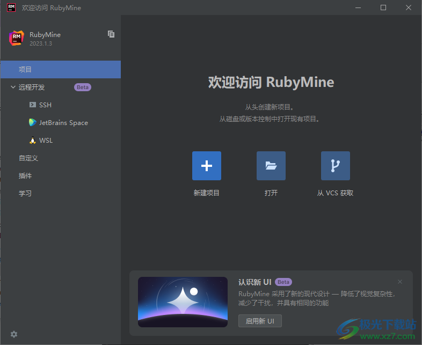
Task: Click the WSL penguin icon
Action: point(33,140)
